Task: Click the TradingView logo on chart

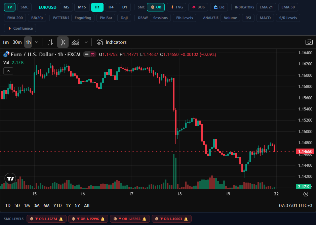Action: pos(10,179)
